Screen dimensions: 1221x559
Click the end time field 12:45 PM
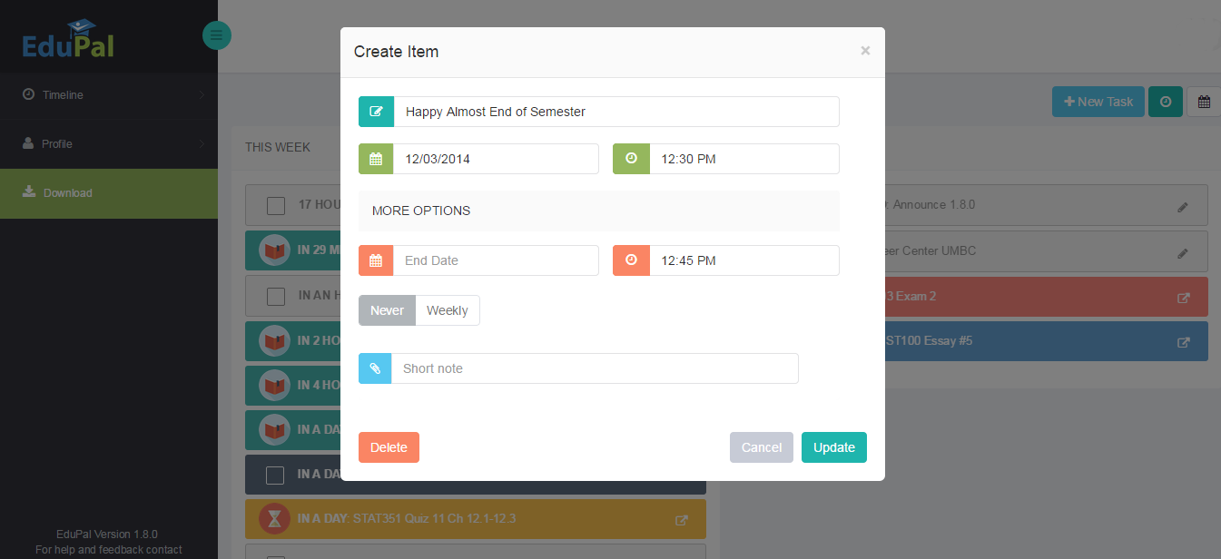pos(744,260)
